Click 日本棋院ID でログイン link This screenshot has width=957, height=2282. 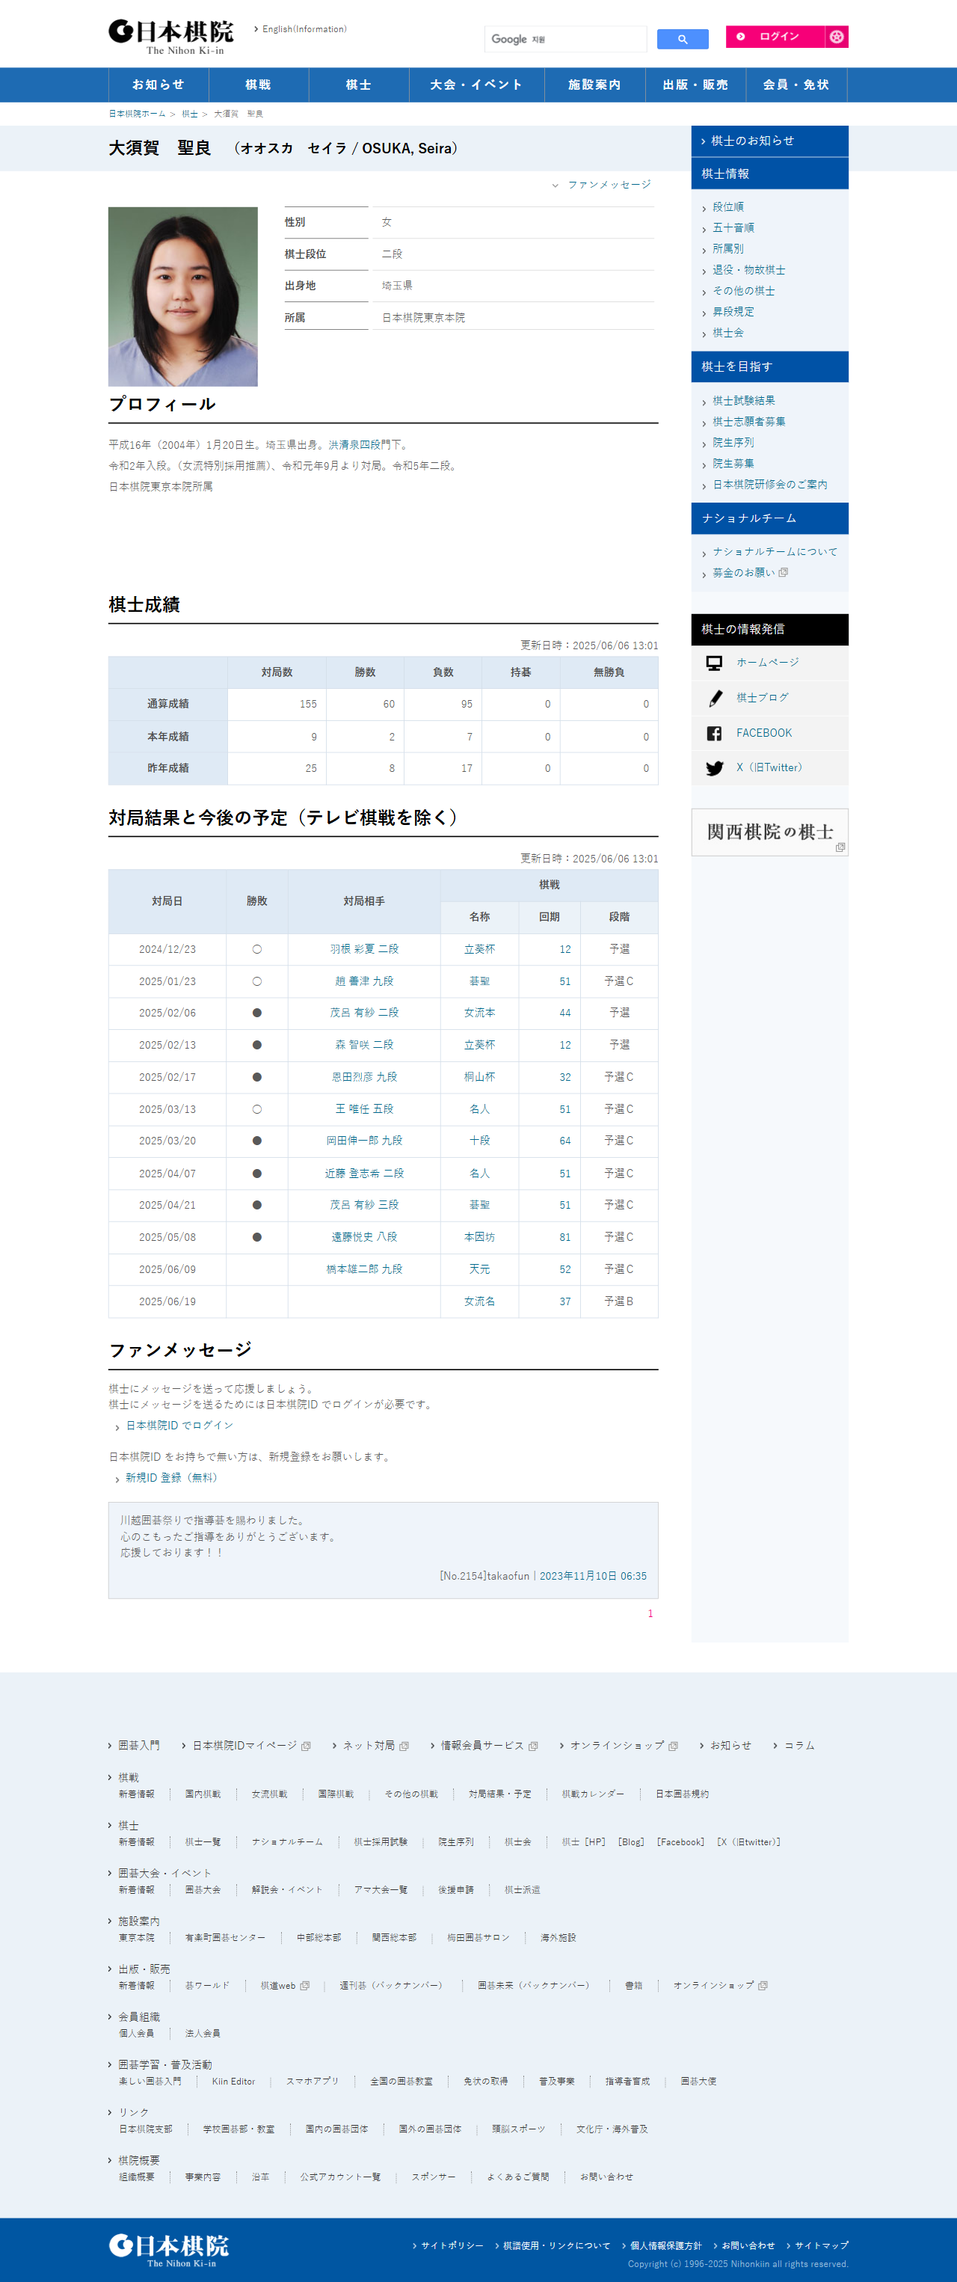click(179, 1426)
